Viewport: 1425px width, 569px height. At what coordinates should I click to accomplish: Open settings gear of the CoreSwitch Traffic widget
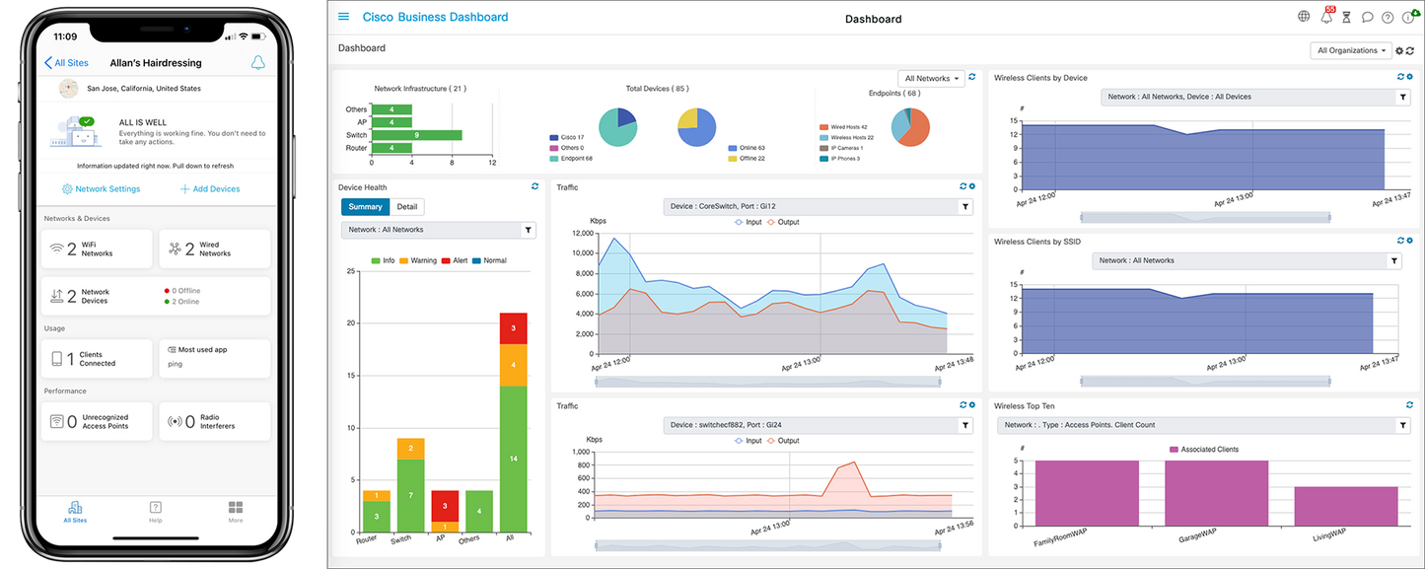[x=971, y=186]
